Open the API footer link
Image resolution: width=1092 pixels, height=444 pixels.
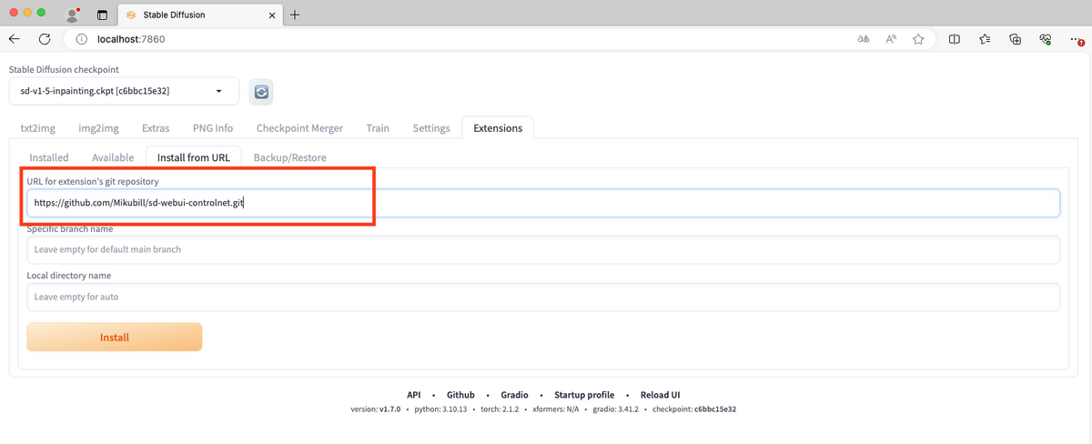[414, 395]
